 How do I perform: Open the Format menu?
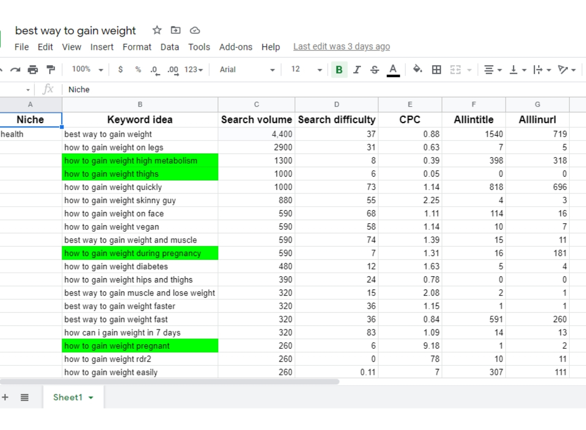click(x=137, y=47)
